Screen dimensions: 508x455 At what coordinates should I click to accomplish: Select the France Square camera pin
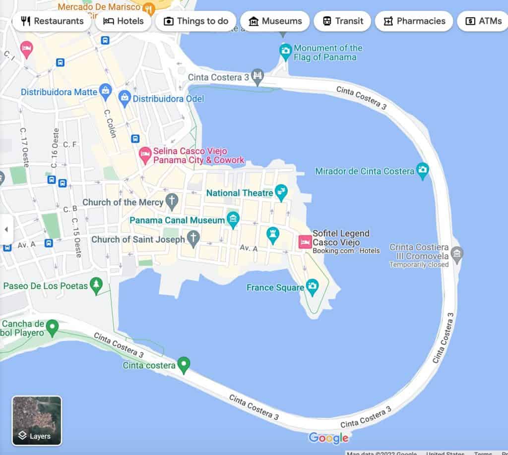[x=312, y=285]
